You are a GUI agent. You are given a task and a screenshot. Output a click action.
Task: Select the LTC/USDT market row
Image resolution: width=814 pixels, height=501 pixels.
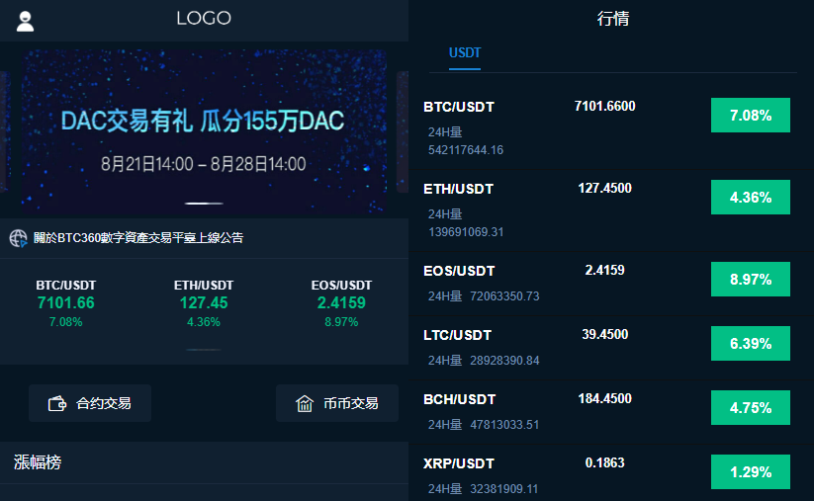click(611, 348)
